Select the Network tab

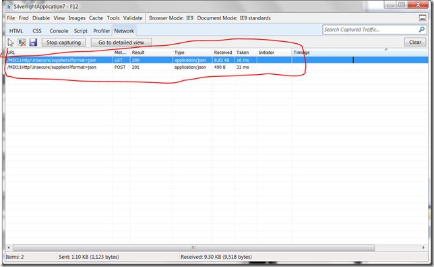[x=124, y=31]
